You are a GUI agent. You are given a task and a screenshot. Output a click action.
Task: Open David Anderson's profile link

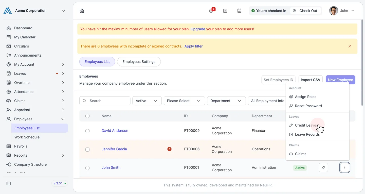[115, 131]
